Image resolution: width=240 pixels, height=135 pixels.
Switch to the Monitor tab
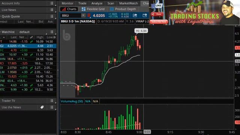click(x=67, y=3)
